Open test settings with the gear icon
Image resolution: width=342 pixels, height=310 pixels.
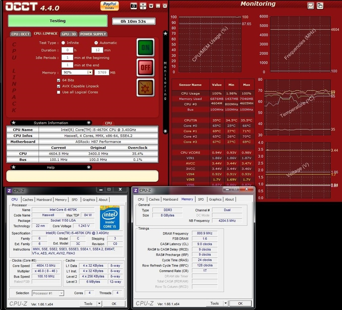tap(146, 88)
